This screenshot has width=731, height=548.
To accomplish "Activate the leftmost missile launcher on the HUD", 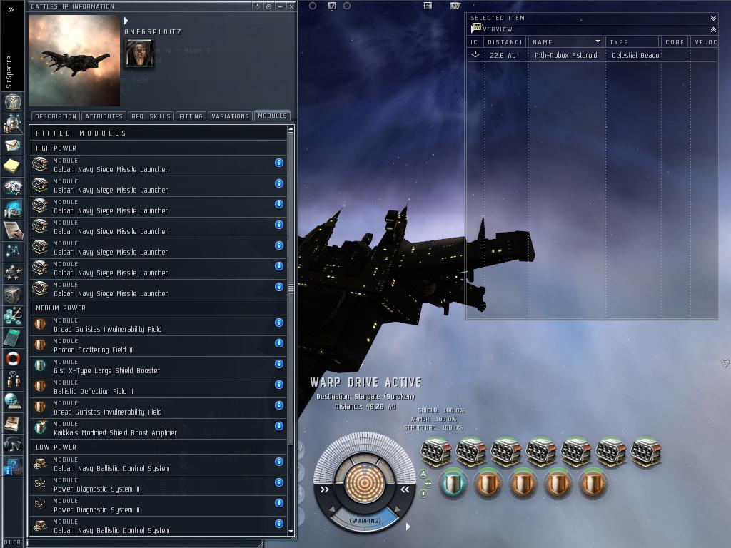I will coord(436,452).
